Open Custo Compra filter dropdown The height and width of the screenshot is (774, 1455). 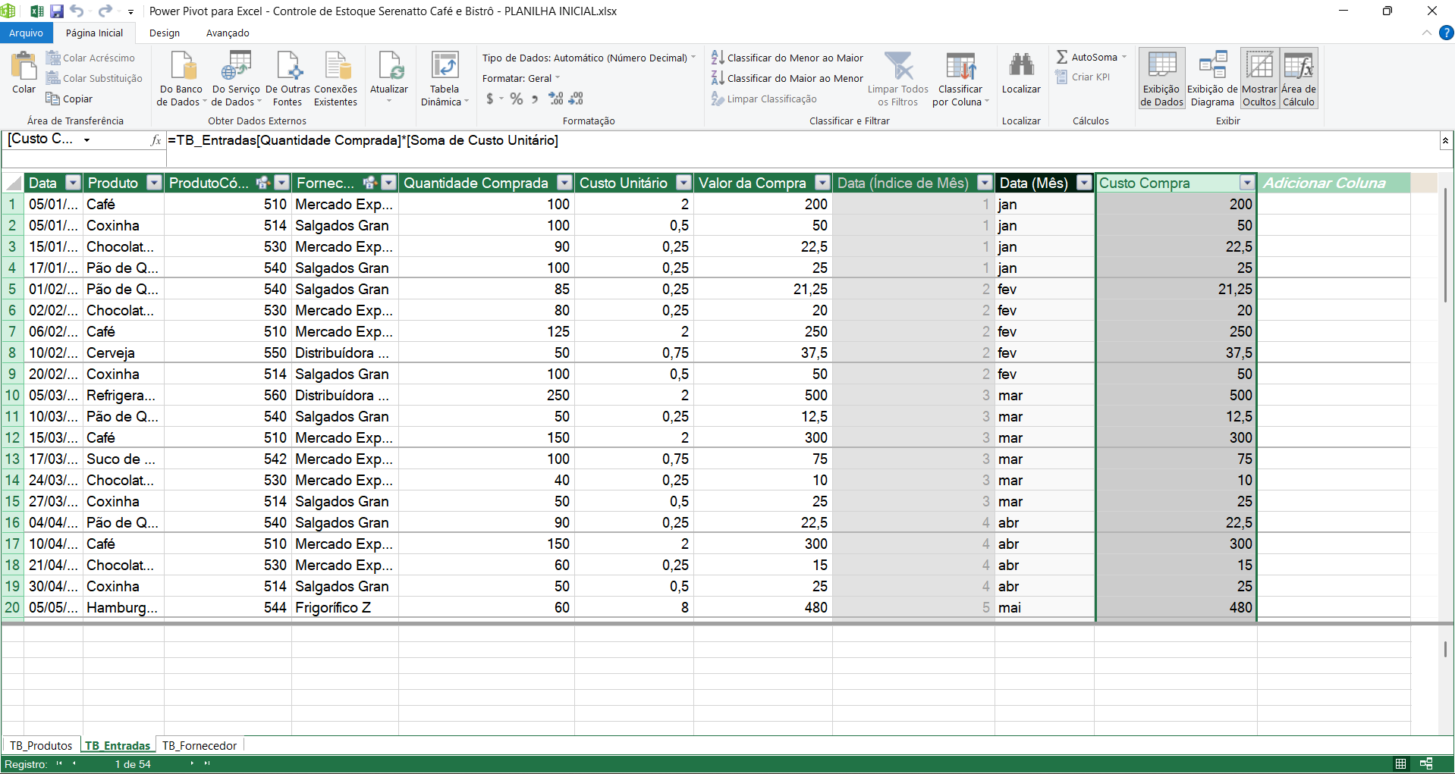tap(1247, 182)
